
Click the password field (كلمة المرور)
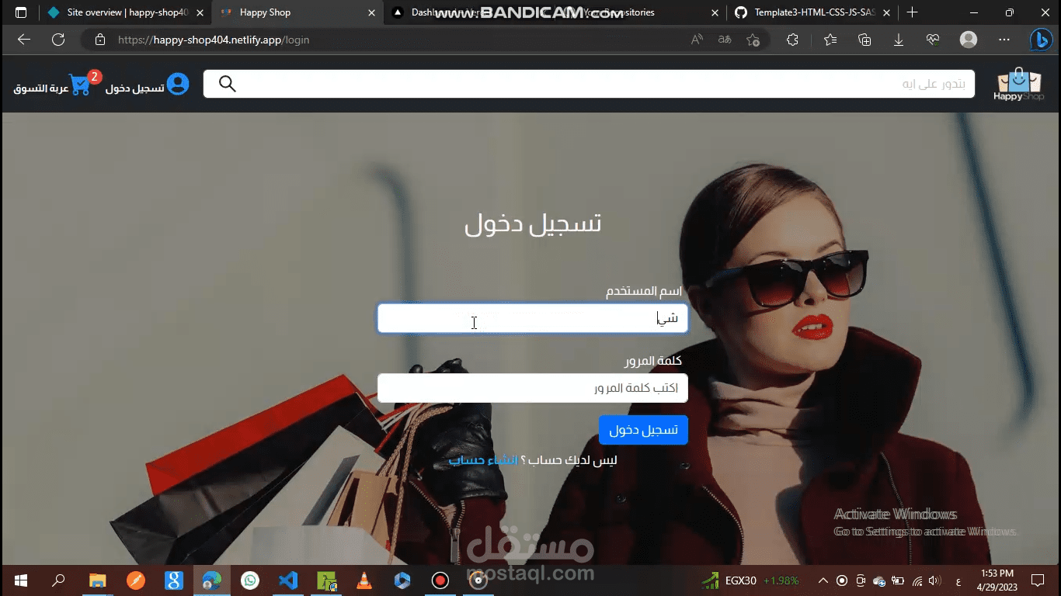pyautogui.click(x=533, y=388)
